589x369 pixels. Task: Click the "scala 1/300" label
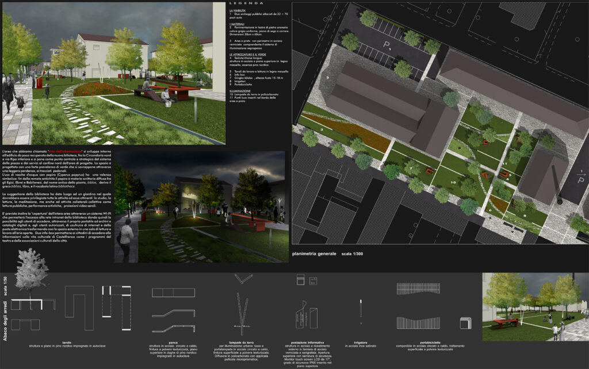click(x=352, y=254)
